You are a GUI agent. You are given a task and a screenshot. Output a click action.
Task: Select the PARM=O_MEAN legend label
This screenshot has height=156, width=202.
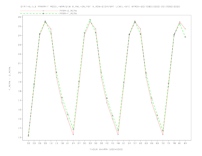68,11
